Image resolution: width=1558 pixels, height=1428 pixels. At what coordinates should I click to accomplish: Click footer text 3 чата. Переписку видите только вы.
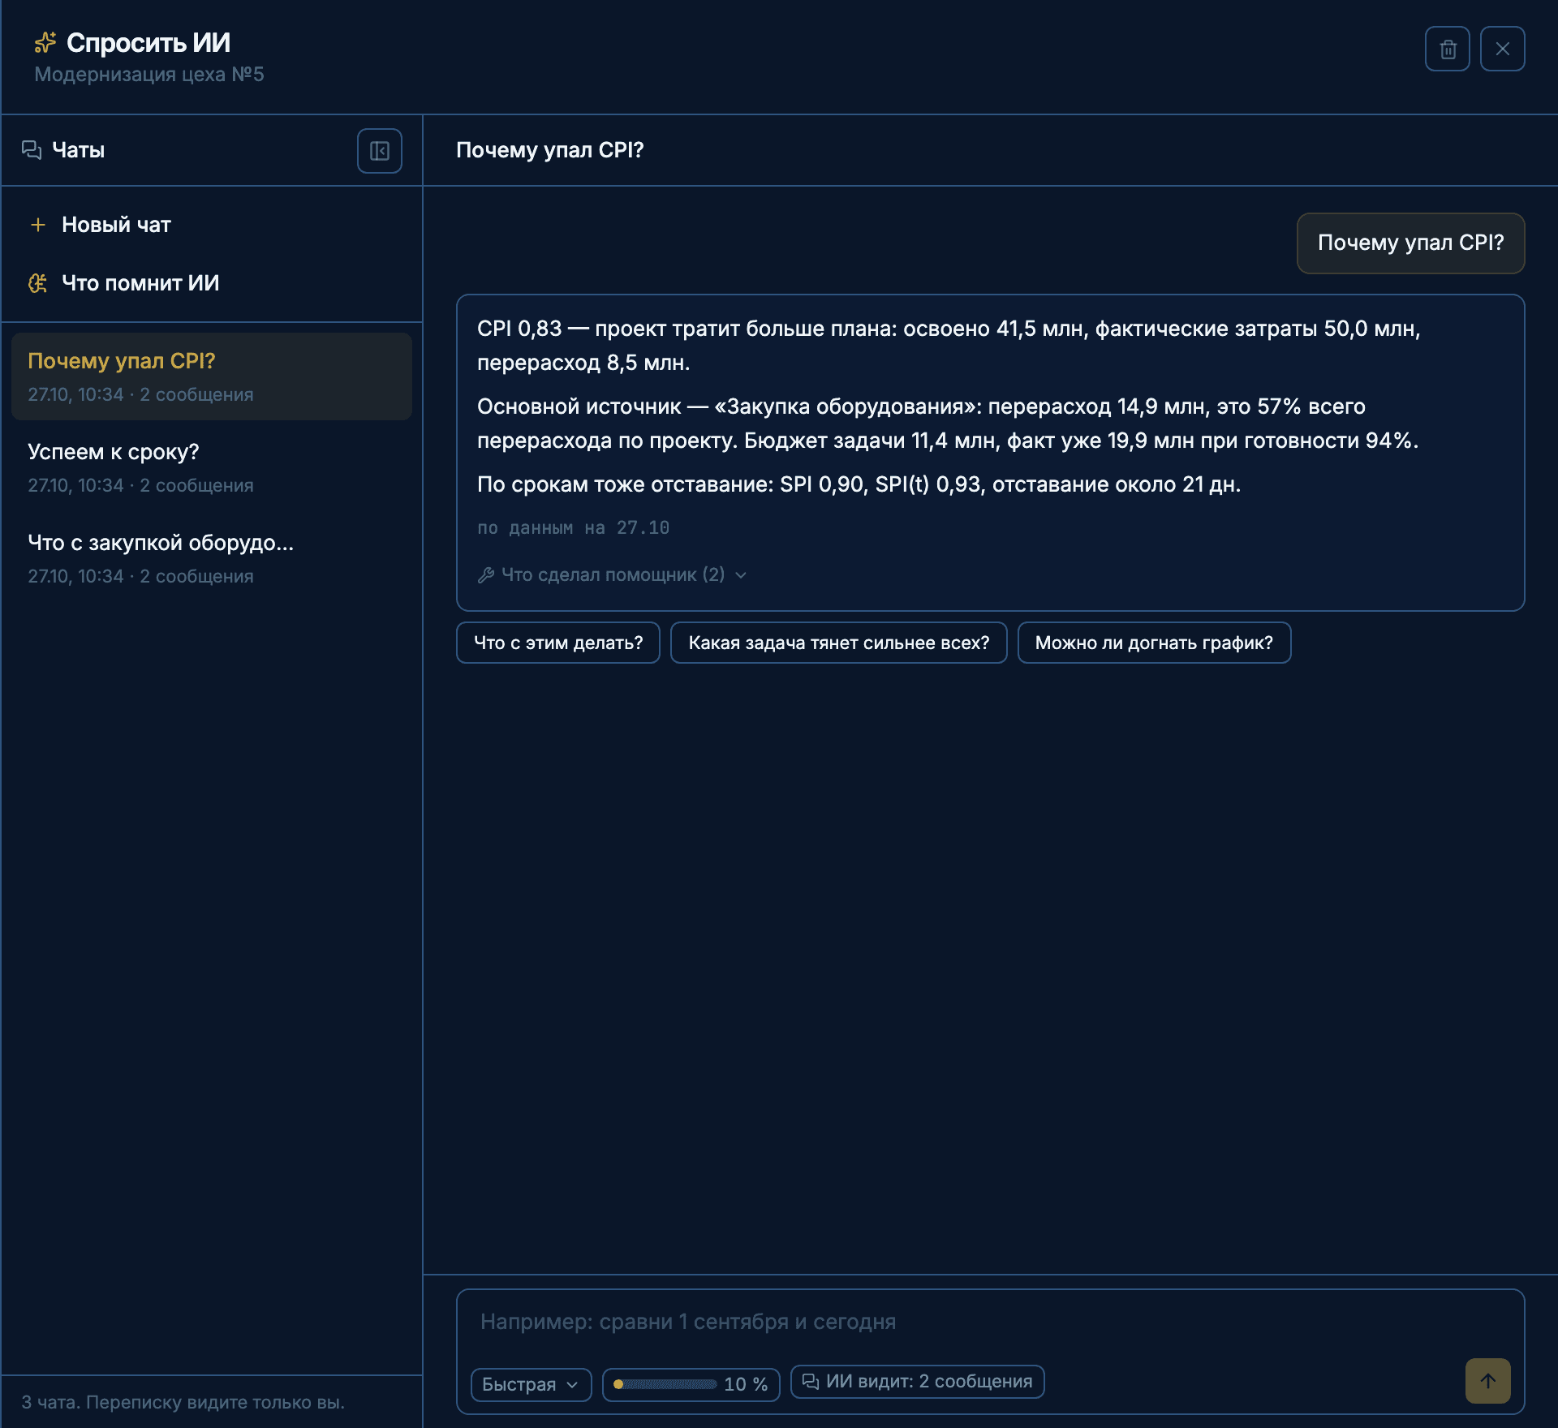183,1402
